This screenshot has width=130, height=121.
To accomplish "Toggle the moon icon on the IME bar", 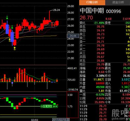I will (54, 106).
